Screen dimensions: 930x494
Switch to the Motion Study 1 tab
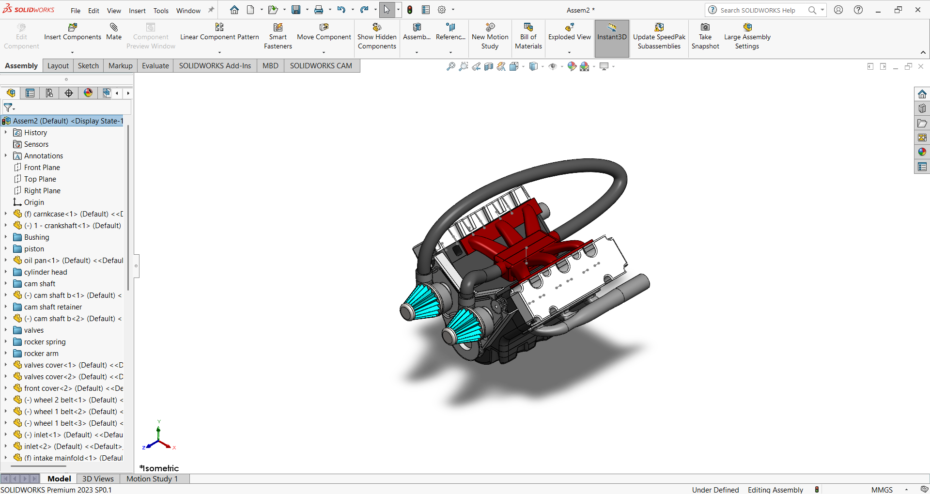click(152, 479)
